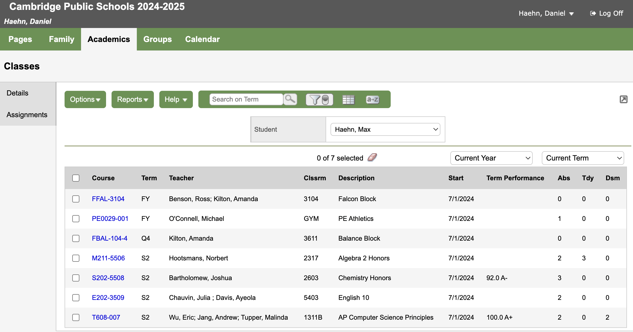This screenshot has width=633, height=332.
Task: Check the select-all header checkbox
Action: point(76,178)
